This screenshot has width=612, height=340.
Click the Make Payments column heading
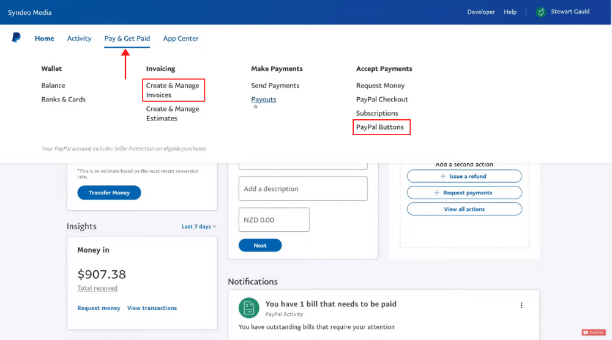(277, 68)
